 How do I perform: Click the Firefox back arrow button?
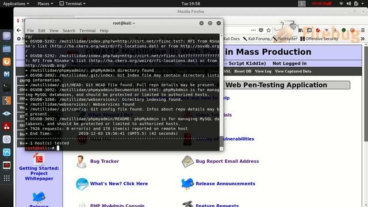tap(19, 30)
